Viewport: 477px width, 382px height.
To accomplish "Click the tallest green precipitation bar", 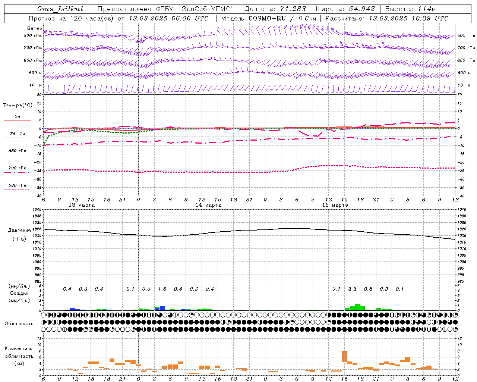I will 358,307.
